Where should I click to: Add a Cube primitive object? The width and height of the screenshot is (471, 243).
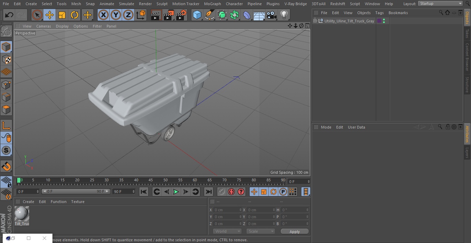197,15
